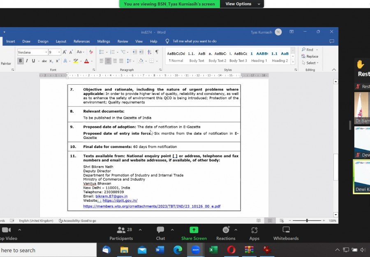
Task: Click Replace in the Editing group
Action: click(x=312, y=56)
